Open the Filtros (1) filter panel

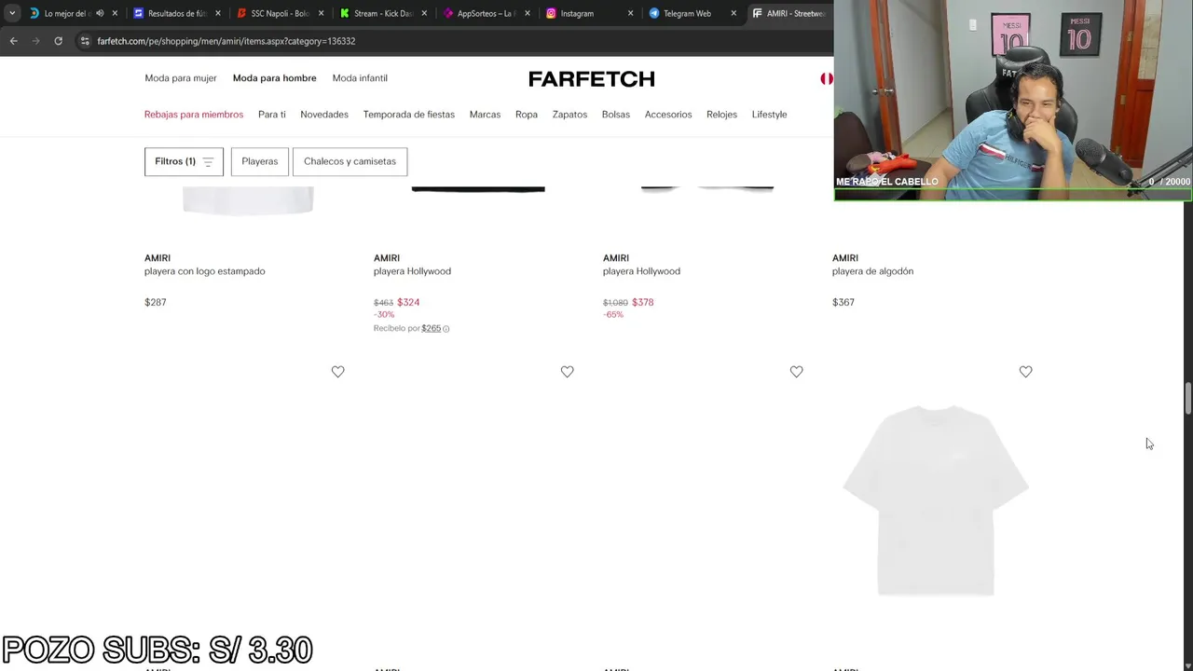click(184, 161)
